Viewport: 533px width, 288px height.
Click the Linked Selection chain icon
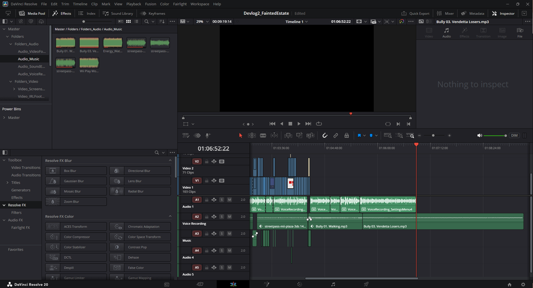[x=336, y=136]
